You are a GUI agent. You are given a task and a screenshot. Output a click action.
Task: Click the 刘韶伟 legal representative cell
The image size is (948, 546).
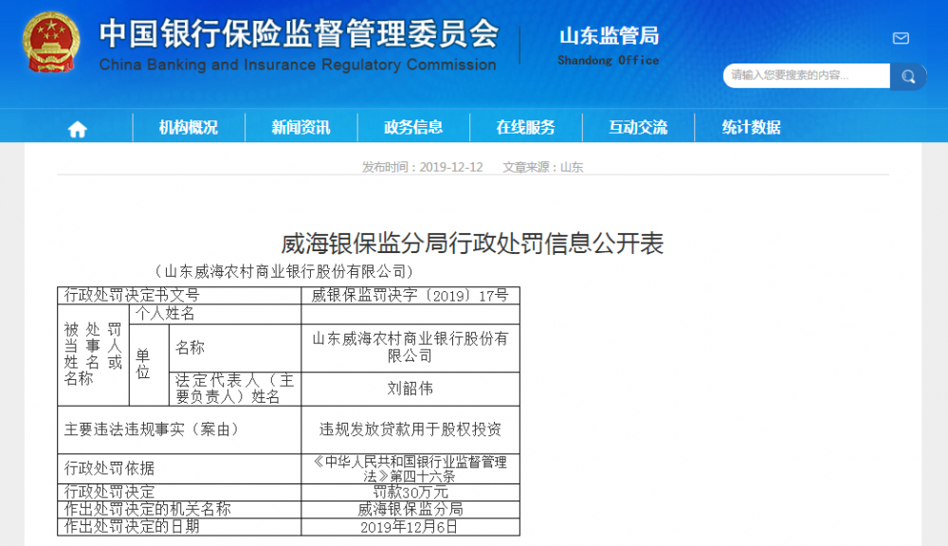coord(410,389)
